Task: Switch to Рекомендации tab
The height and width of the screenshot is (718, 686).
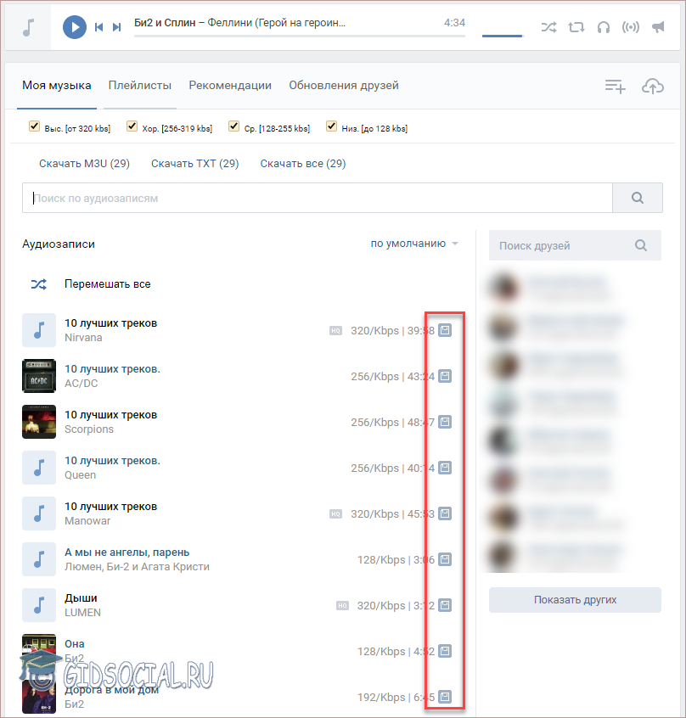Action: [230, 86]
